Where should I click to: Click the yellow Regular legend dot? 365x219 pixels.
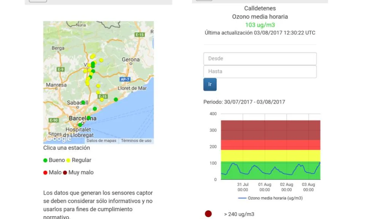68,160
